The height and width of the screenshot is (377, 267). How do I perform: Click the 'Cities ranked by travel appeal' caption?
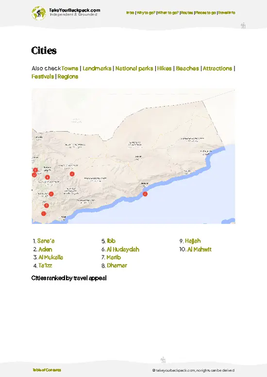69,278
